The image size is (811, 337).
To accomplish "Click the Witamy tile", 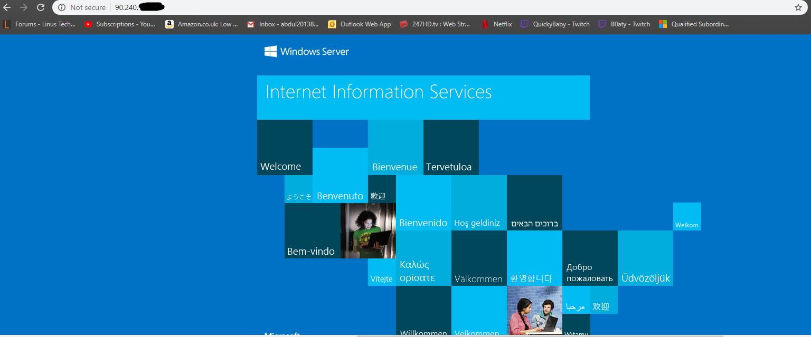I will pos(576,325).
